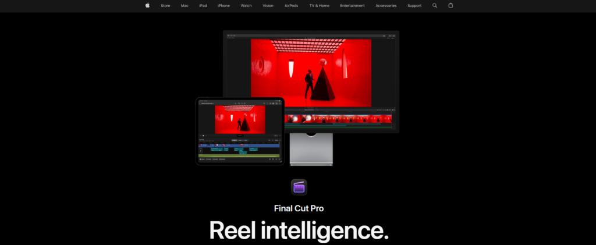Open the search magnifier icon
596x245 pixels.
[x=435, y=5]
